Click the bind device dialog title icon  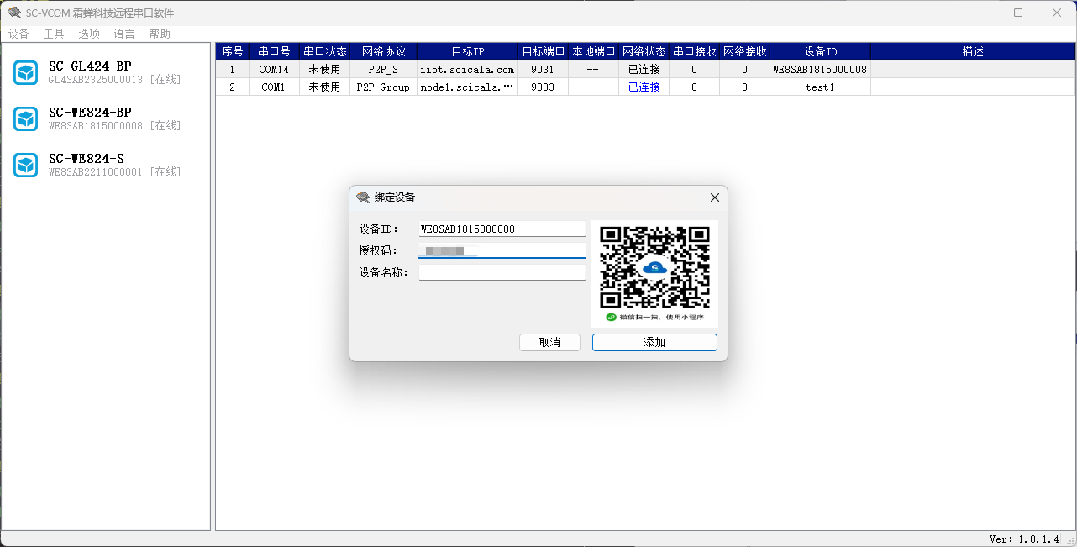[x=363, y=197]
